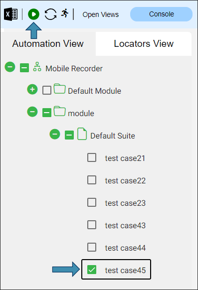Click the refresh sync arrows icon
This screenshot has width=198, height=290.
50,14
